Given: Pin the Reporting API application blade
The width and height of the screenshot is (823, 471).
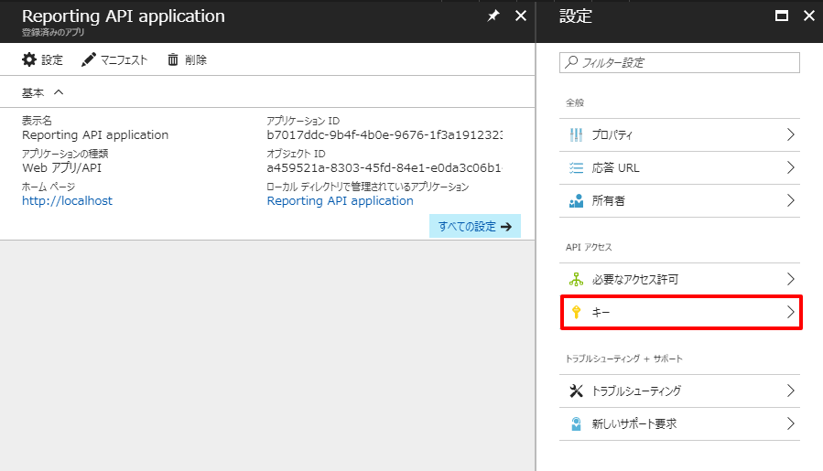Looking at the screenshot, I should [493, 16].
